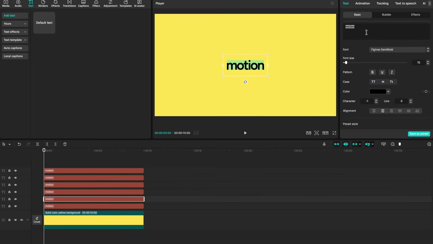Lock the topmost motion text track
This screenshot has width=433, height=244.
[x=9, y=170]
